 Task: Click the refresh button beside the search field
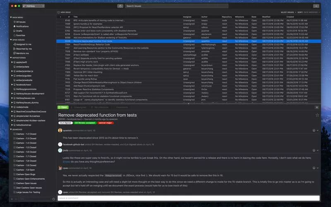pyautogui.click(x=120, y=6)
